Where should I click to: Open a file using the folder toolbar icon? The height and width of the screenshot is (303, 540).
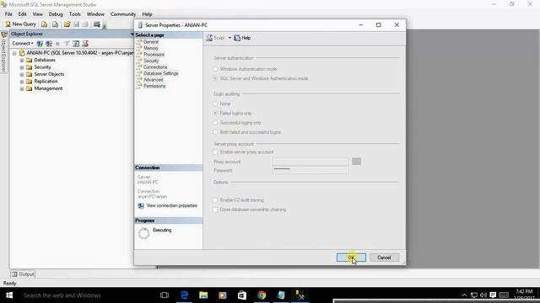click(x=67, y=24)
